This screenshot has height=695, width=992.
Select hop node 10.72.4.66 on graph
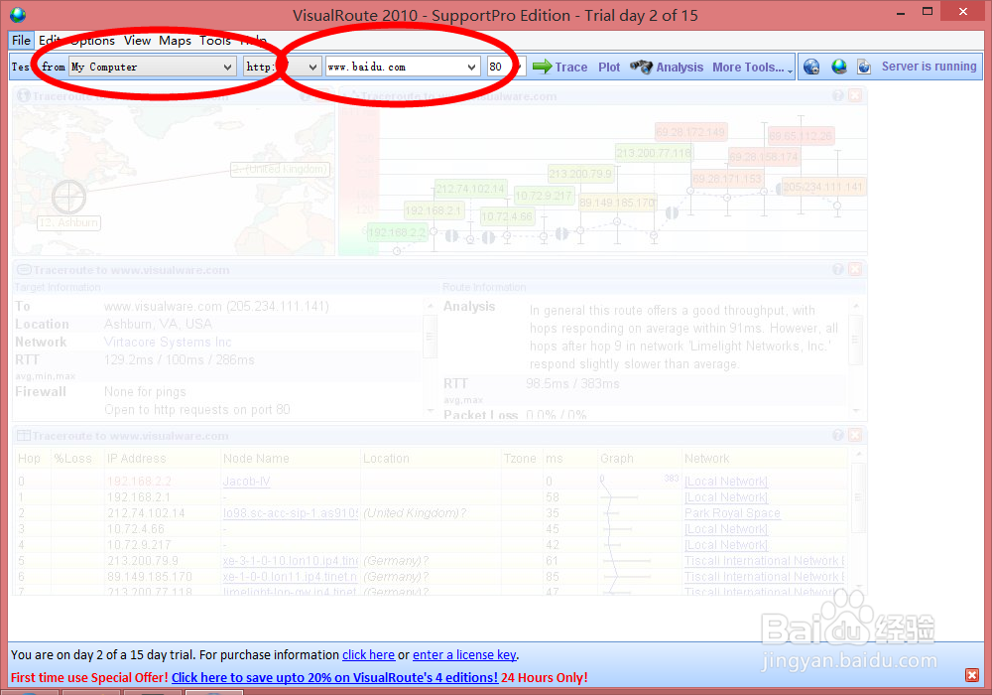coord(507,217)
